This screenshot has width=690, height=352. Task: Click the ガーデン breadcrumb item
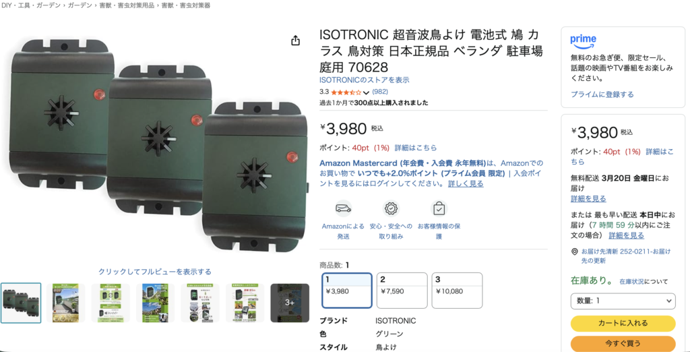(x=80, y=5)
